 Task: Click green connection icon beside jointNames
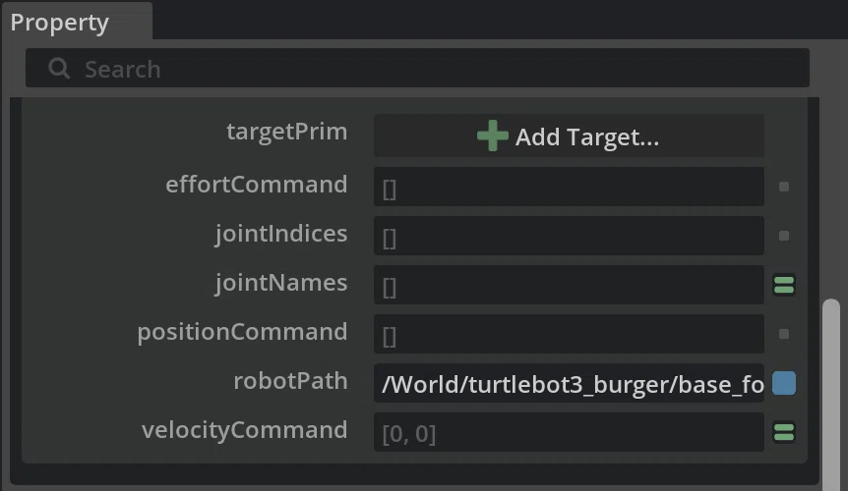click(x=784, y=285)
